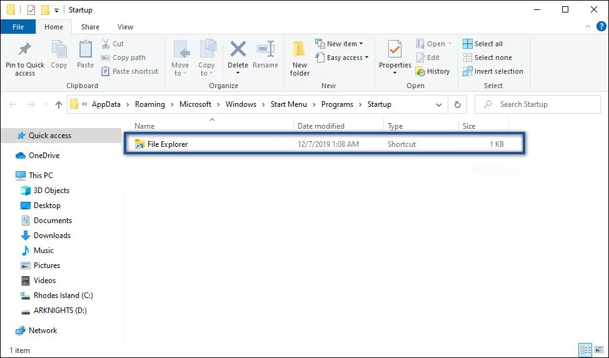Open the Copy to menu

206,58
